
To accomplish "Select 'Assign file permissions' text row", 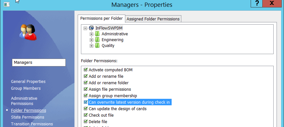I will click(110, 89).
